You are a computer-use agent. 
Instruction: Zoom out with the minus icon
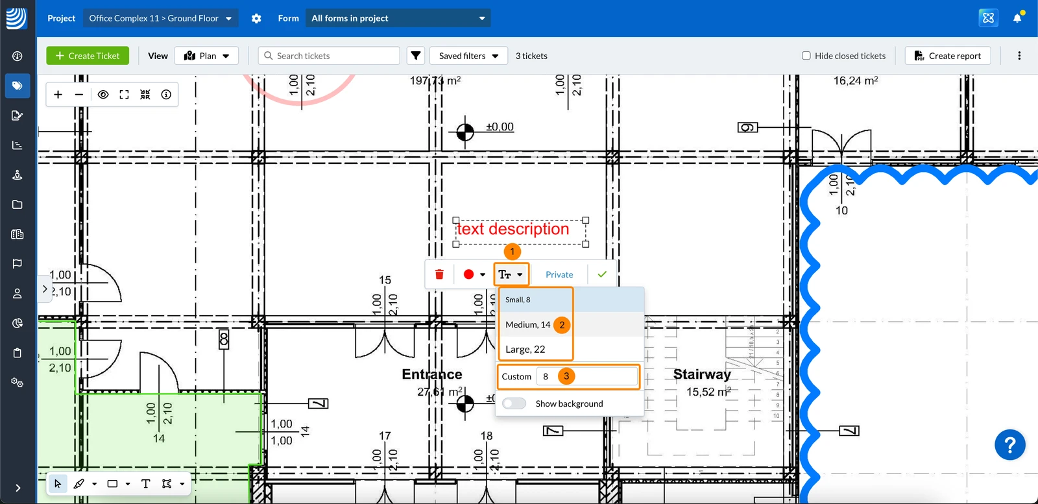(x=79, y=95)
